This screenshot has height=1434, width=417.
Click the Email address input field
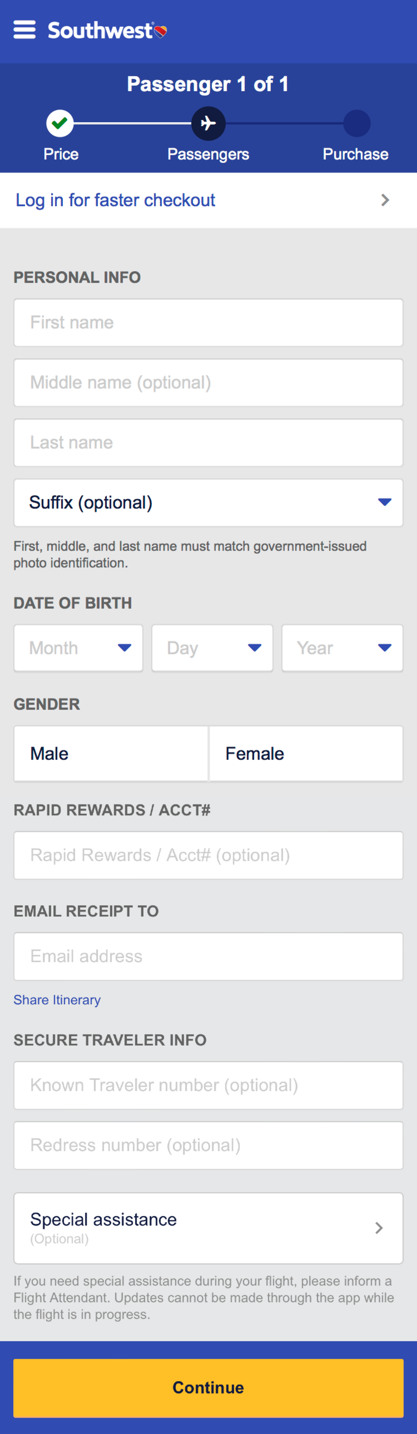[208, 956]
